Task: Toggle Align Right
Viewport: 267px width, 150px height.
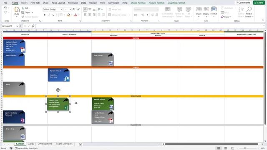Action: tap(94, 15)
